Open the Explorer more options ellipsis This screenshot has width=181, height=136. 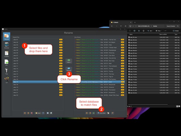coord(165,31)
